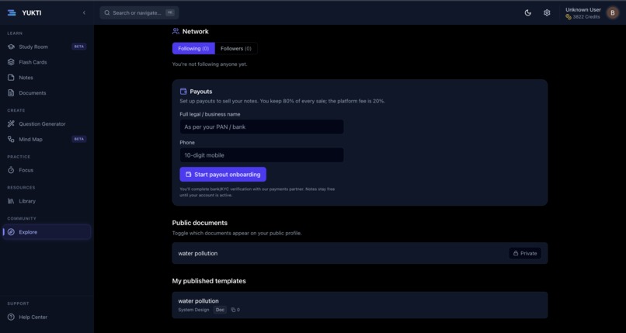The height and width of the screenshot is (333, 626).
Task: Click the Library books icon
Action: coord(11,201)
